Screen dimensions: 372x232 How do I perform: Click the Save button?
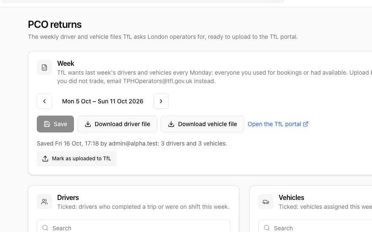pos(55,124)
